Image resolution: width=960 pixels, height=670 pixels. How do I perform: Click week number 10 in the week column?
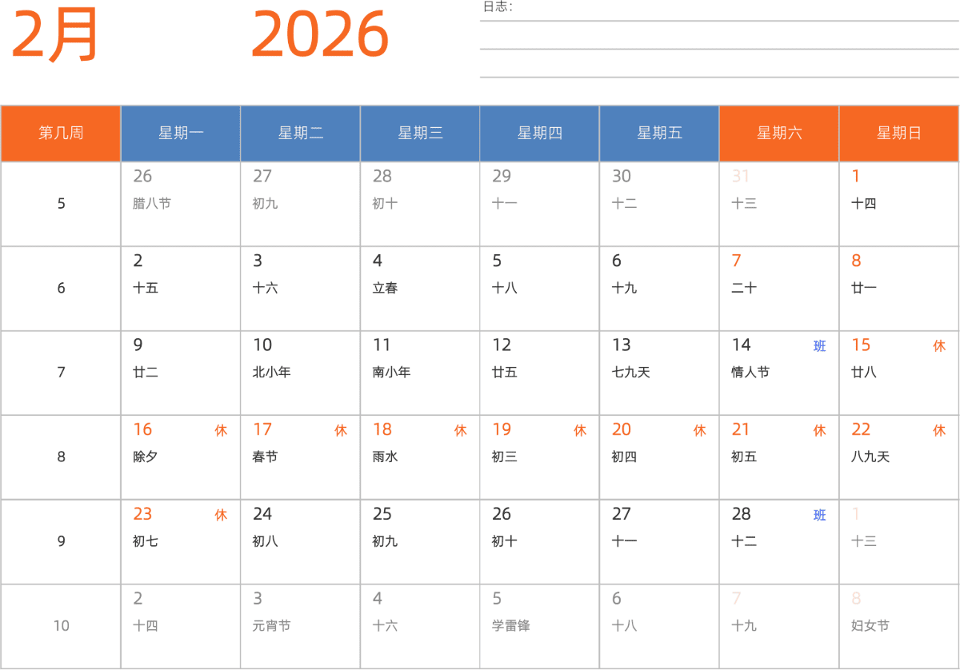(x=62, y=626)
